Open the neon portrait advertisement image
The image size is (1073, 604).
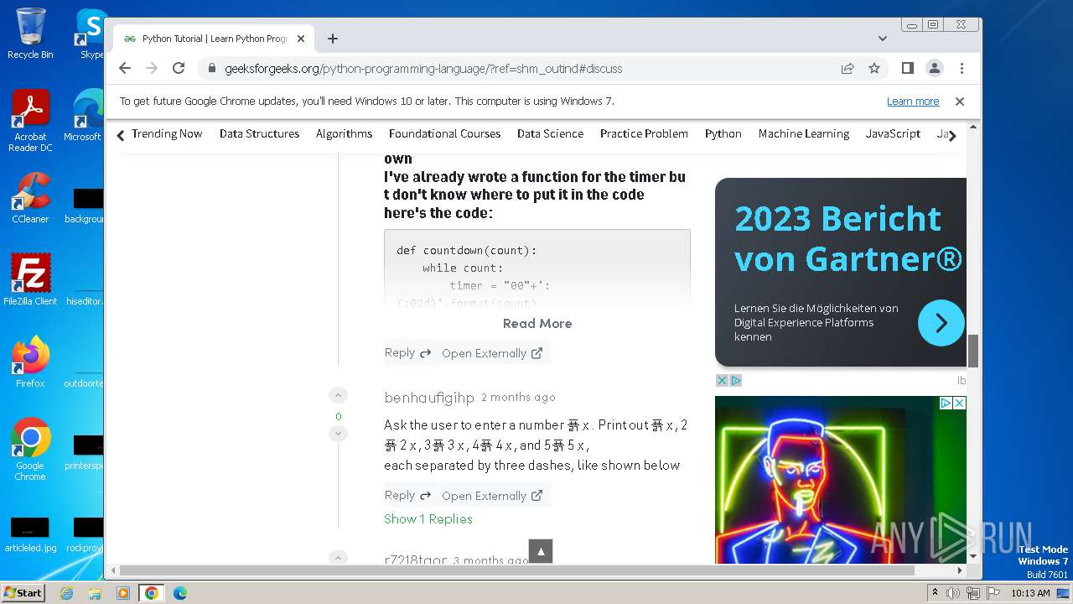click(841, 480)
